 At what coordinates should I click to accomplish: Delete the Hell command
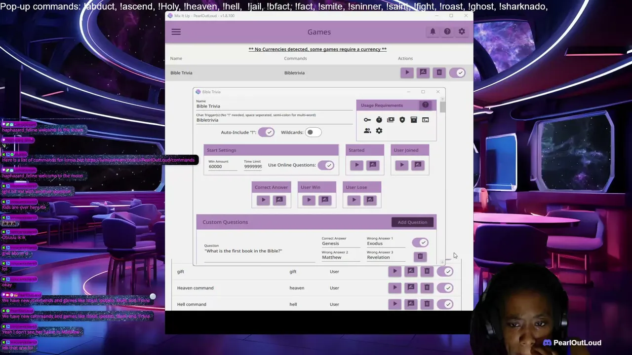[x=427, y=304]
